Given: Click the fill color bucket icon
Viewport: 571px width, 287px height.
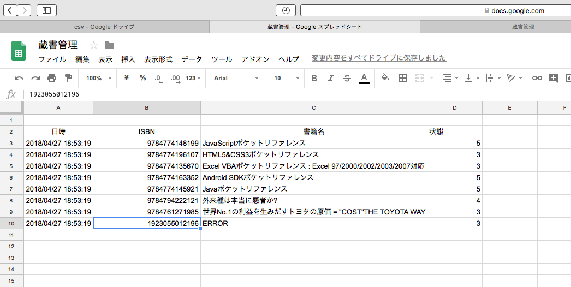Looking at the screenshot, I should pyautogui.click(x=385, y=78).
